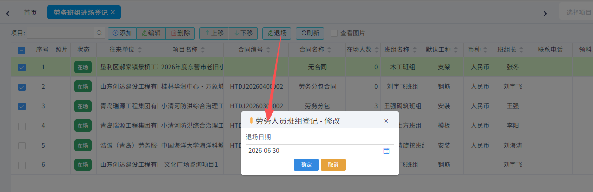Screen dimensions: 593x192
Task: Click contract number HTDJ20260400002
Action: [256, 87]
